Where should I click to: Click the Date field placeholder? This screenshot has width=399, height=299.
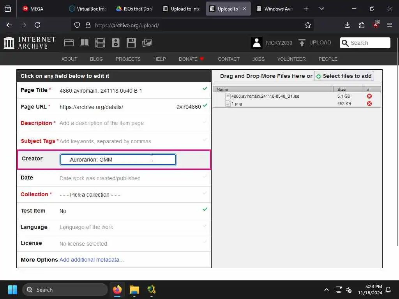pyautogui.click(x=100, y=178)
